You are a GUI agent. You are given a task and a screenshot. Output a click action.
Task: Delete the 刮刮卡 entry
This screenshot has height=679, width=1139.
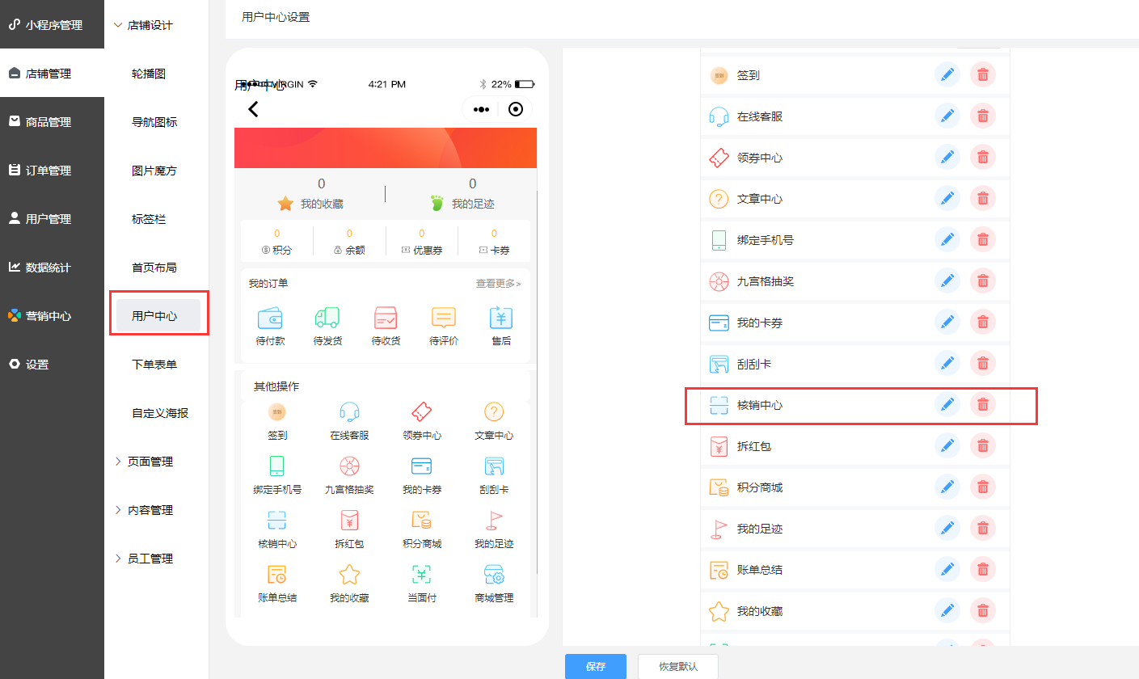click(x=983, y=363)
